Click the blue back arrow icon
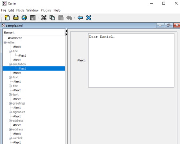The width and height of the screenshot is (180, 144). pos(80,18)
